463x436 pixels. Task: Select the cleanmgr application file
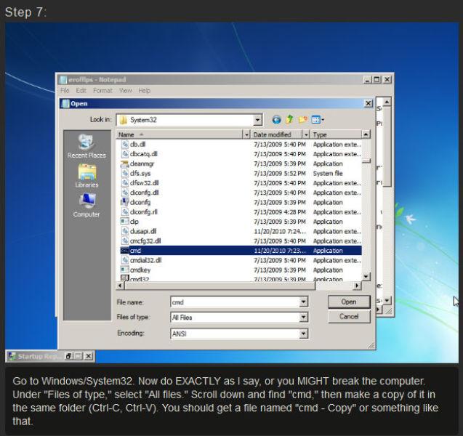coord(142,164)
